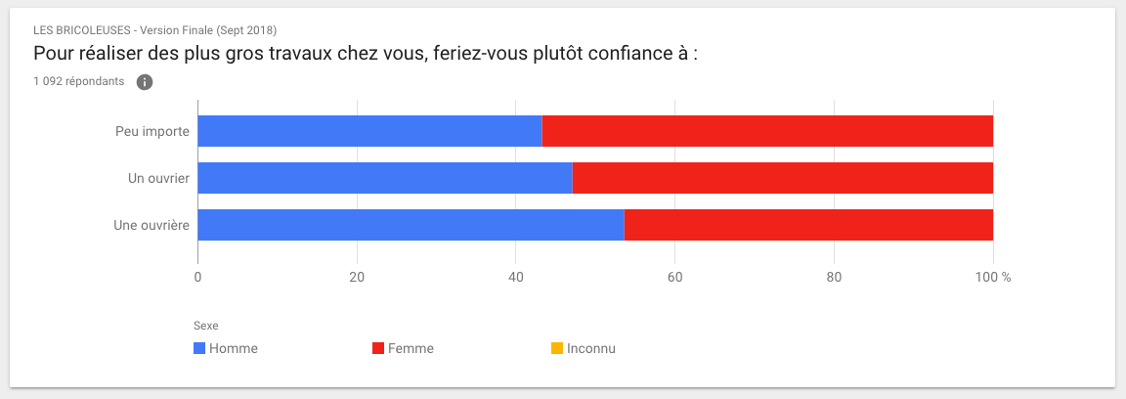
Task: Toggle the Inconnu series legend label
Action: (591, 348)
